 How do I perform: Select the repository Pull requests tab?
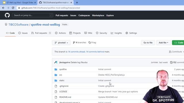[41, 33]
